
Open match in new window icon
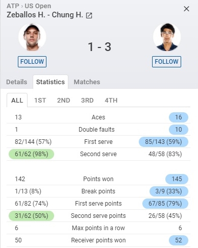click(x=89, y=15)
